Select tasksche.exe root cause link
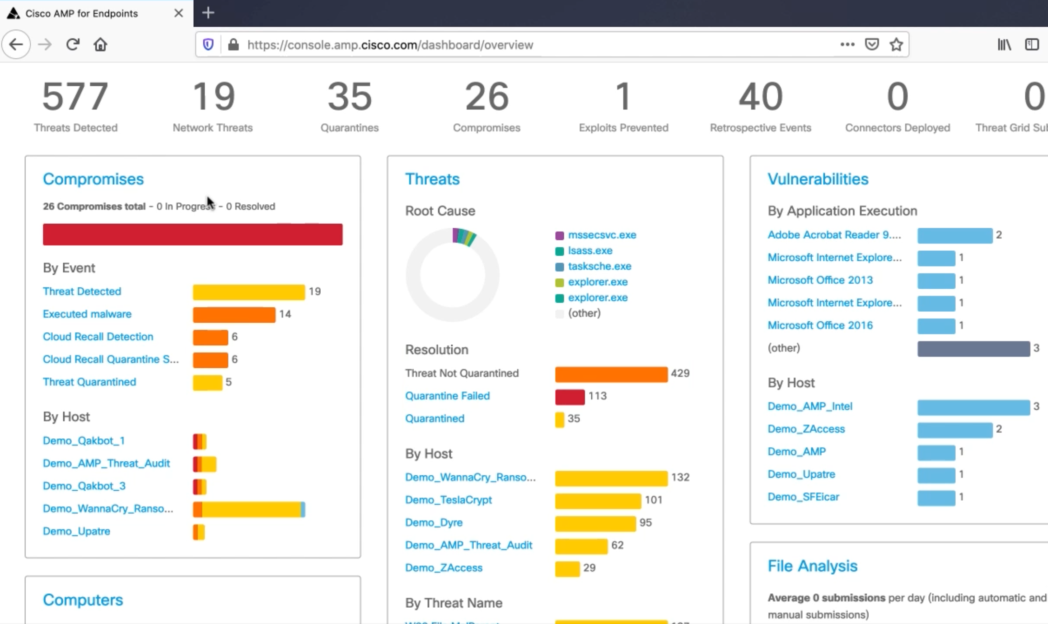Screen dimensions: 1048x624 [x=600, y=266]
